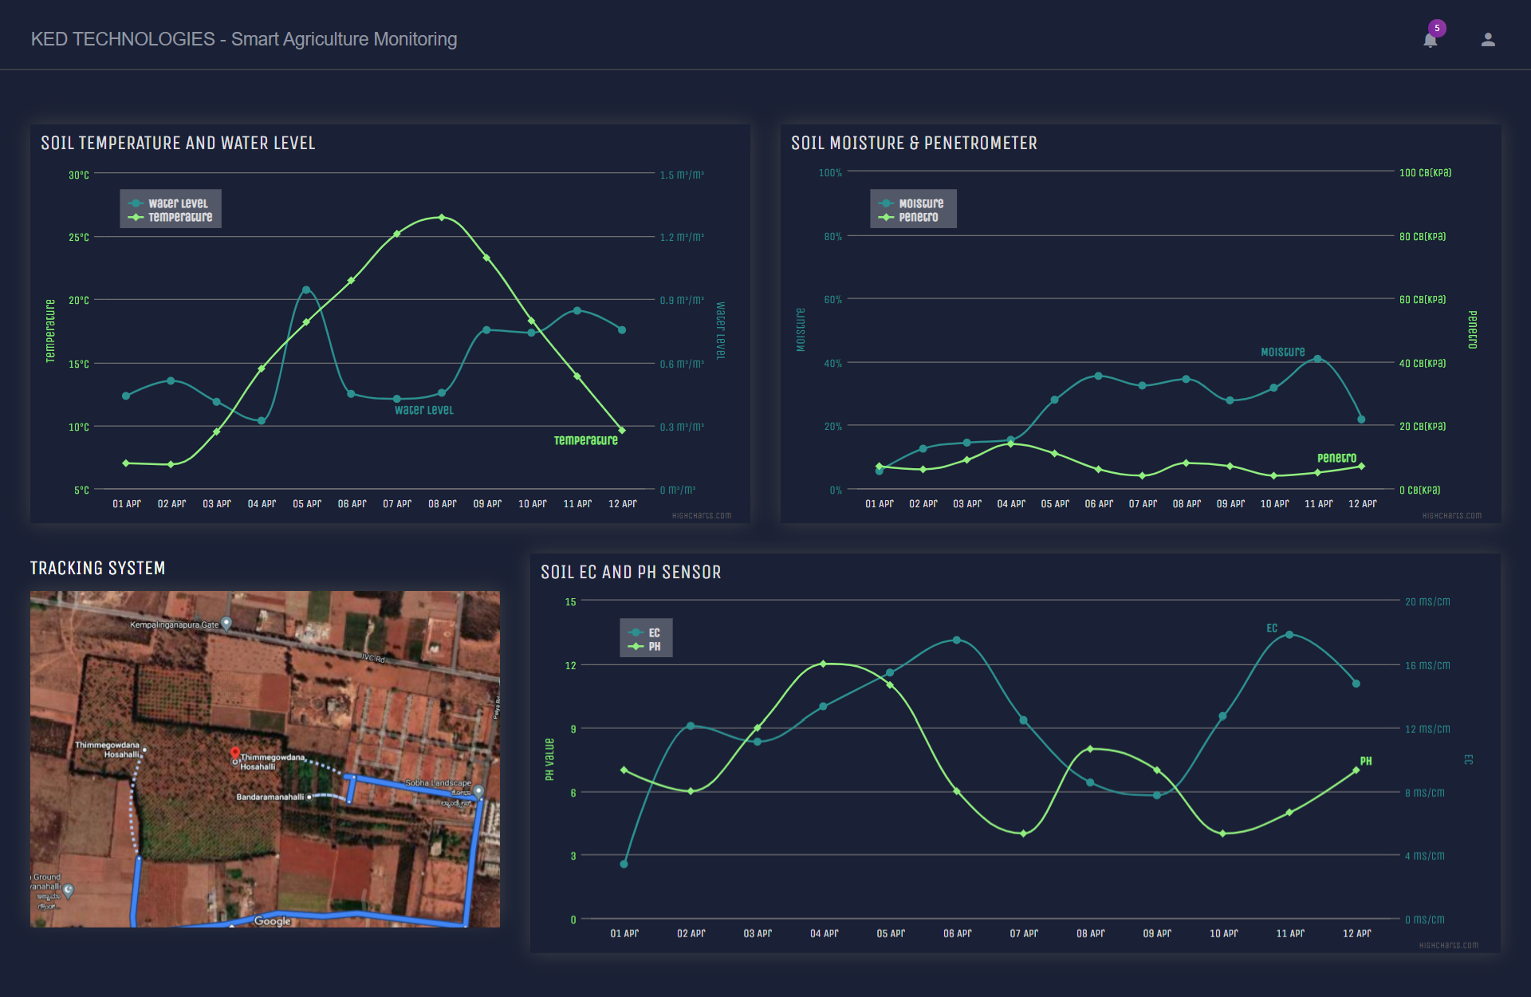Click the notification badge showing 5

tap(1437, 28)
